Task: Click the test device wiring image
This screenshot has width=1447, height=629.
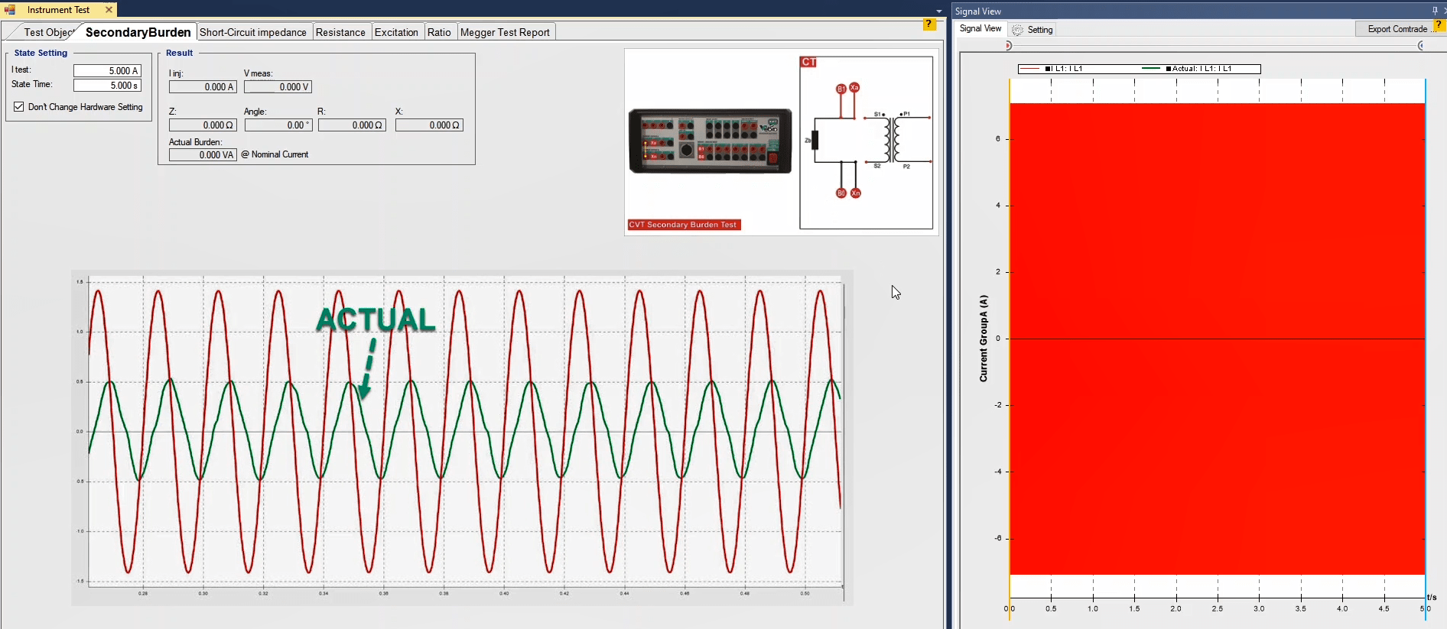Action: [710, 141]
